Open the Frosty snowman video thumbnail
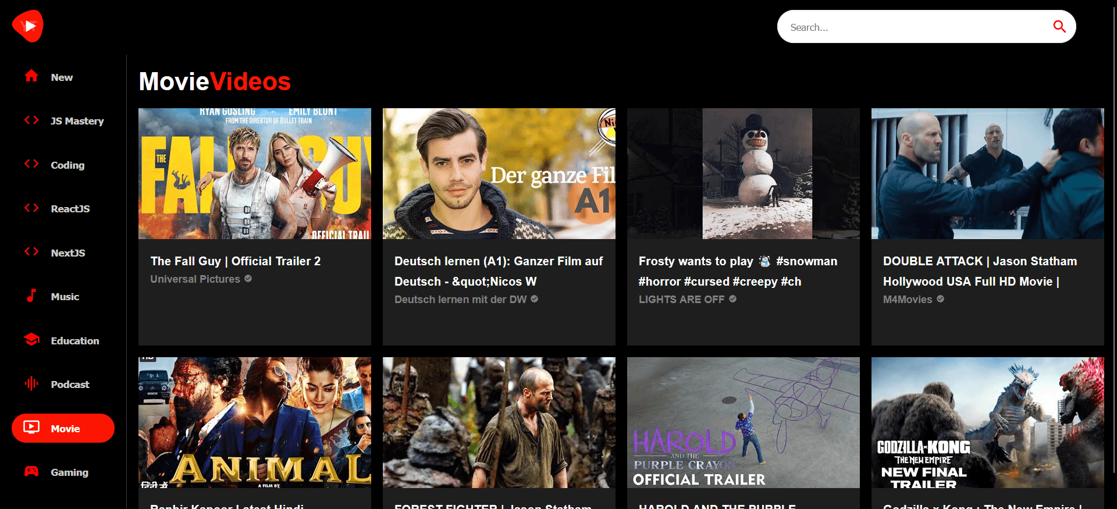The height and width of the screenshot is (509, 1117). click(744, 173)
